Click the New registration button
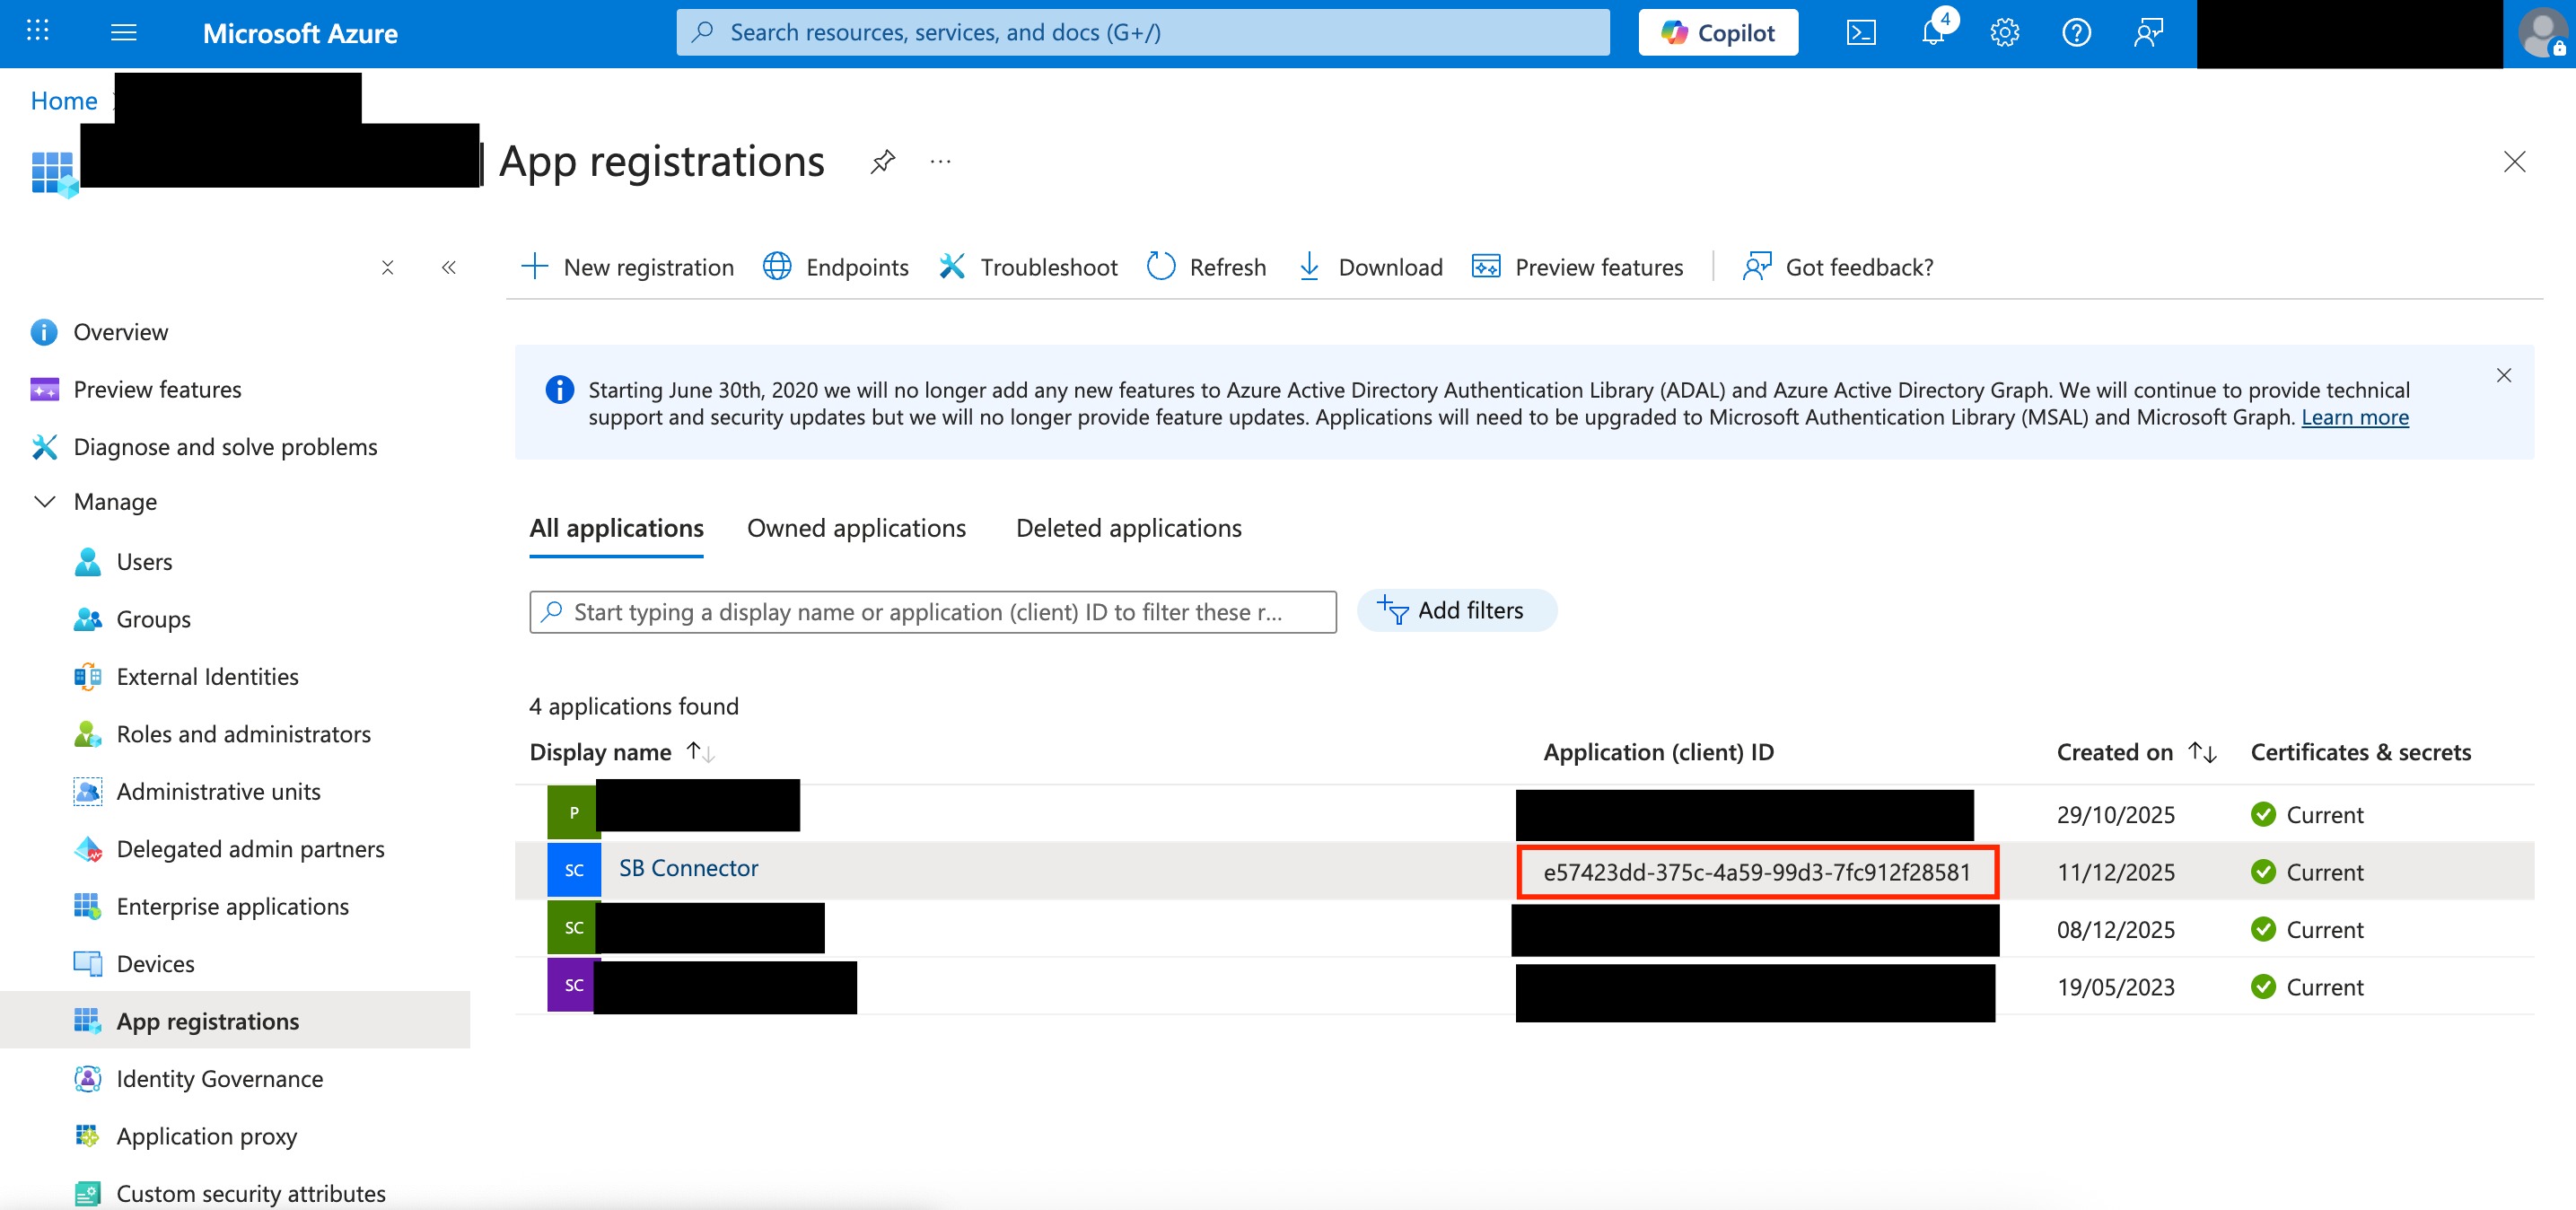2576x1210 pixels. pos(628,267)
